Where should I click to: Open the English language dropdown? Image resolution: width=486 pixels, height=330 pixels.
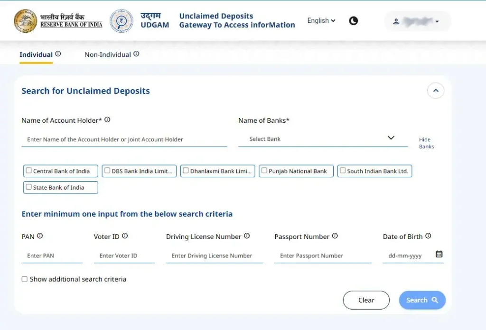321,20
